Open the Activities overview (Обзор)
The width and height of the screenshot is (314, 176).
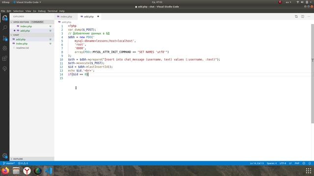pyautogui.click(x=5, y=2)
